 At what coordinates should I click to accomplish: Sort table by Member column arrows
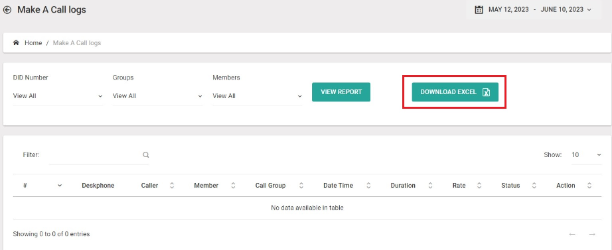click(233, 186)
